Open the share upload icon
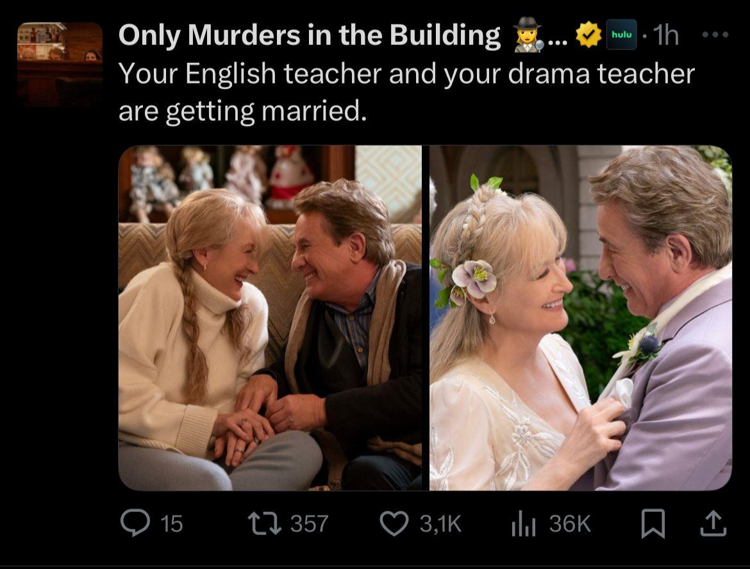Image resolution: width=750 pixels, height=569 pixels. tap(713, 523)
